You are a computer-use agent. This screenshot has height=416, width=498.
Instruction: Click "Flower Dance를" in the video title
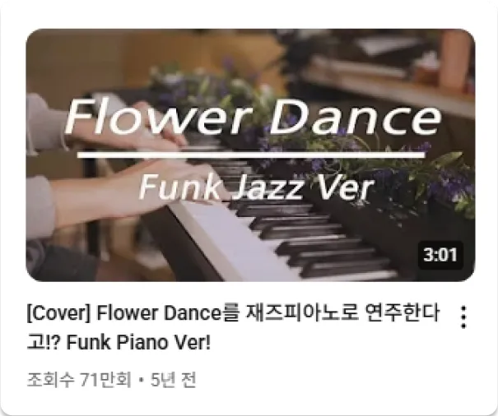168,313
